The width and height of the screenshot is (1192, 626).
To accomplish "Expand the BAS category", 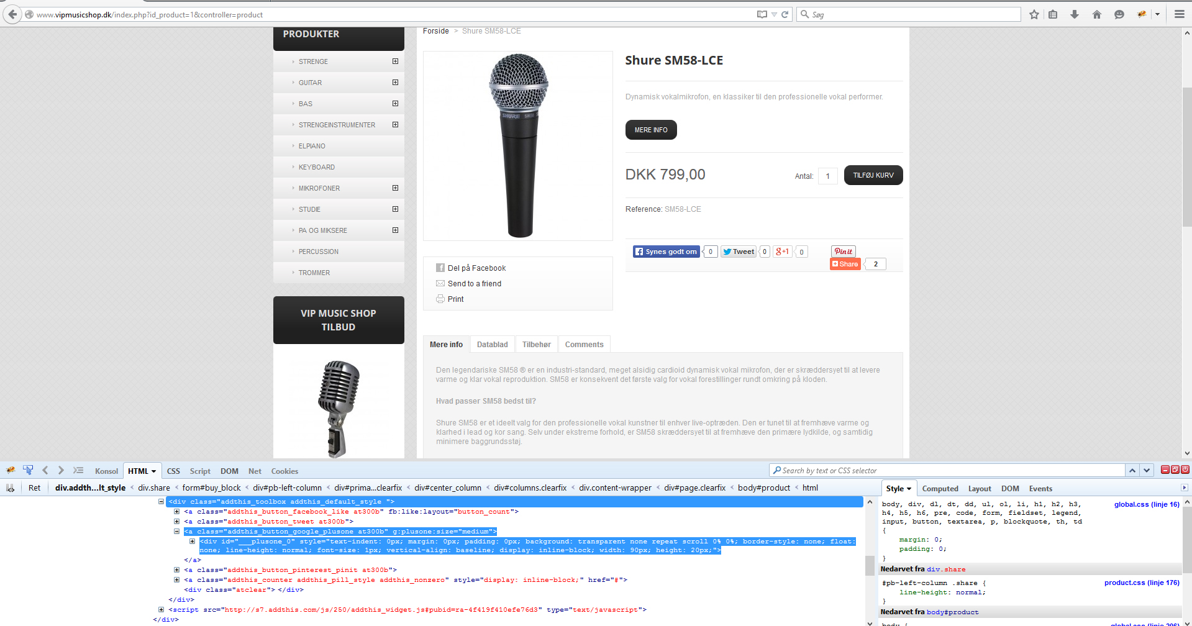I will [395, 103].
